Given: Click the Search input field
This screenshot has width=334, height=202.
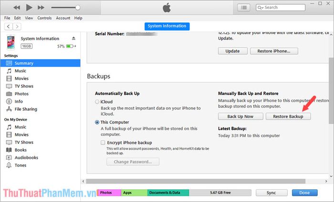Looking at the screenshot, I should pyautogui.click(x=281, y=8).
